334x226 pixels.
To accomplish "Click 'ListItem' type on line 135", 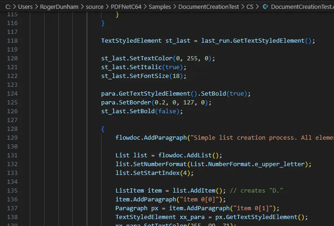I will click(x=129, y=190).
